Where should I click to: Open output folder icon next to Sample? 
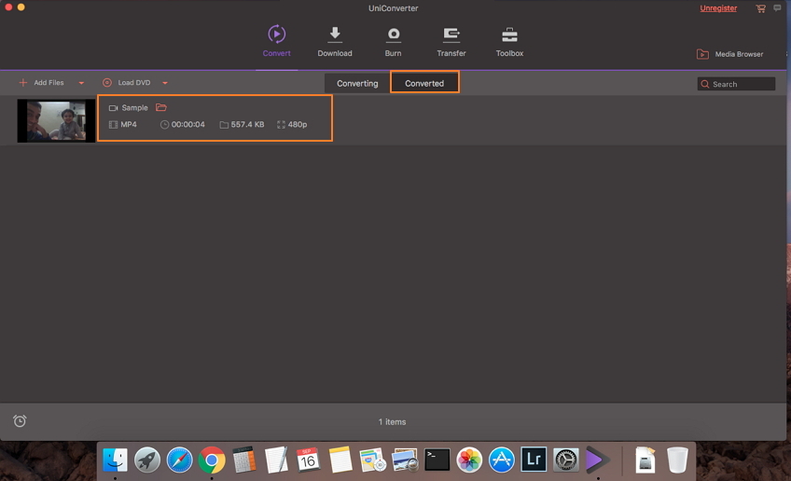click(161, 107)
